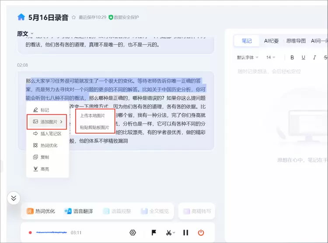The width and height of the screenshot is (328, 243).
Task: Add a flag marker to recording
Action: click(x=154, y=232)
